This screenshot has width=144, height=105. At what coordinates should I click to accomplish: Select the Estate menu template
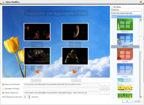(x=125, y=39)
